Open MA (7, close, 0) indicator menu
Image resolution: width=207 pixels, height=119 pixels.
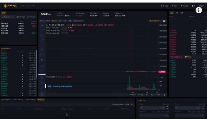click(x=59, y=28)
